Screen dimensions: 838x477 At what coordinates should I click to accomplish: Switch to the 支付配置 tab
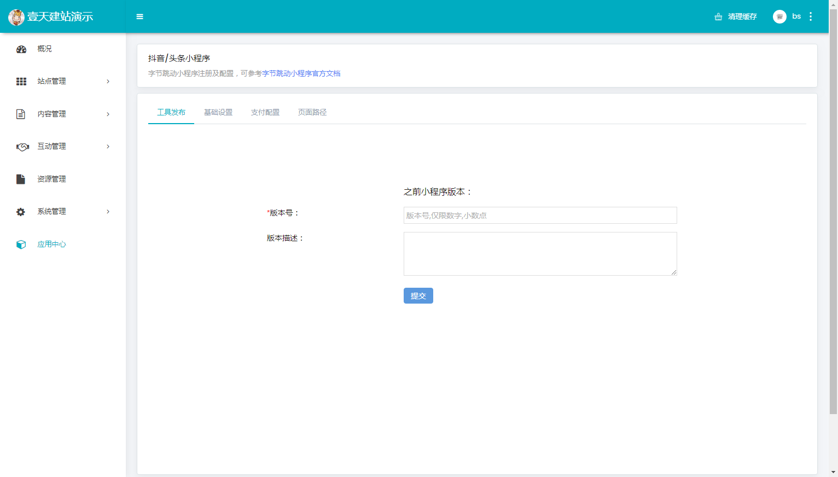pyautogui.click(x=265, y=112)
